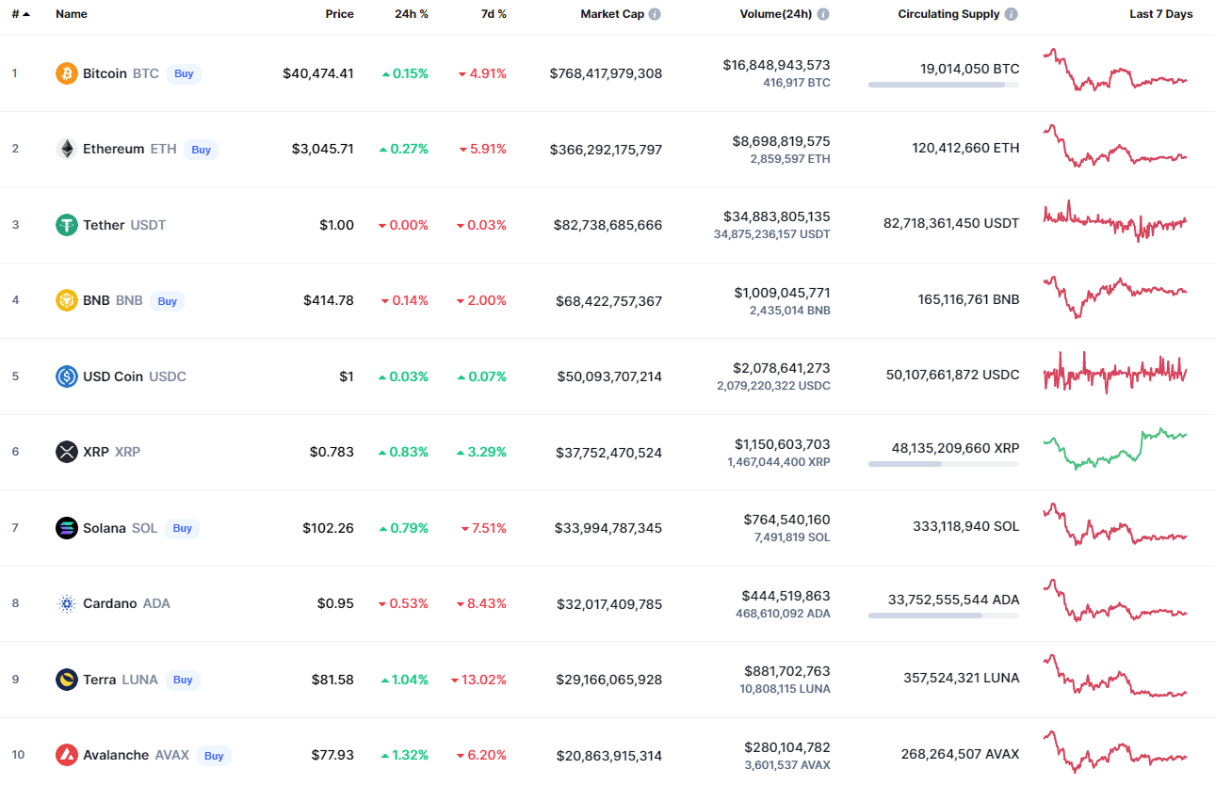Screen dimensions: 1215x785
Task: Click the Market Cap info icon
Action: (x=655, y=14)
